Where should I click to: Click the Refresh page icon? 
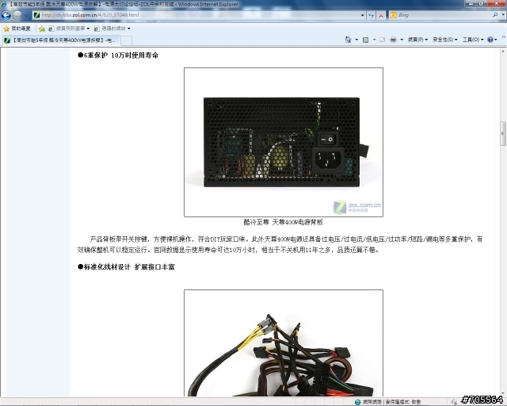pyautogui.click(x=372, y=15)
